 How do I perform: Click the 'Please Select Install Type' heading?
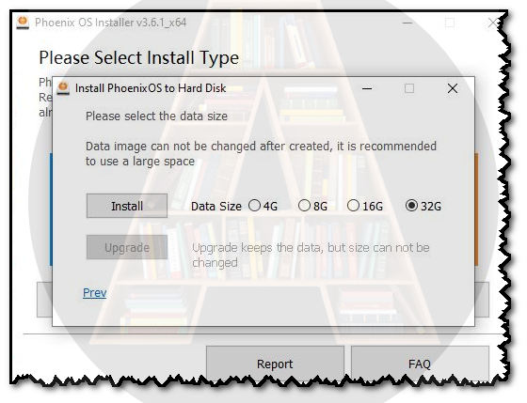139,57
